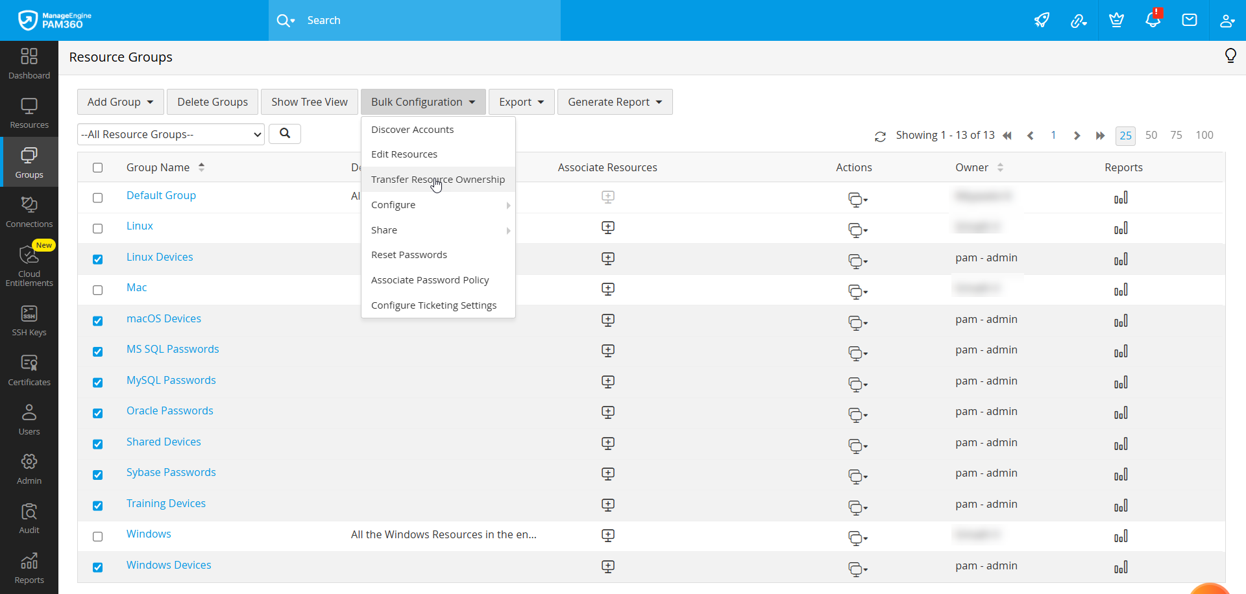Open the report icon for Linux Devices

pos(1121,259)
